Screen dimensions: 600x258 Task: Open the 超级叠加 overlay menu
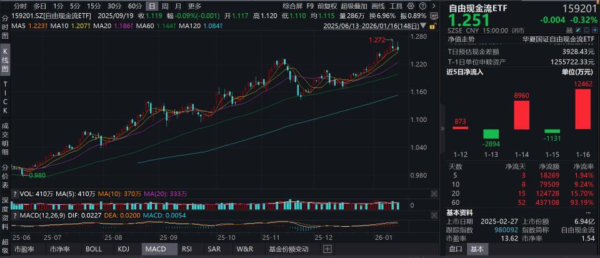point(354,6)
